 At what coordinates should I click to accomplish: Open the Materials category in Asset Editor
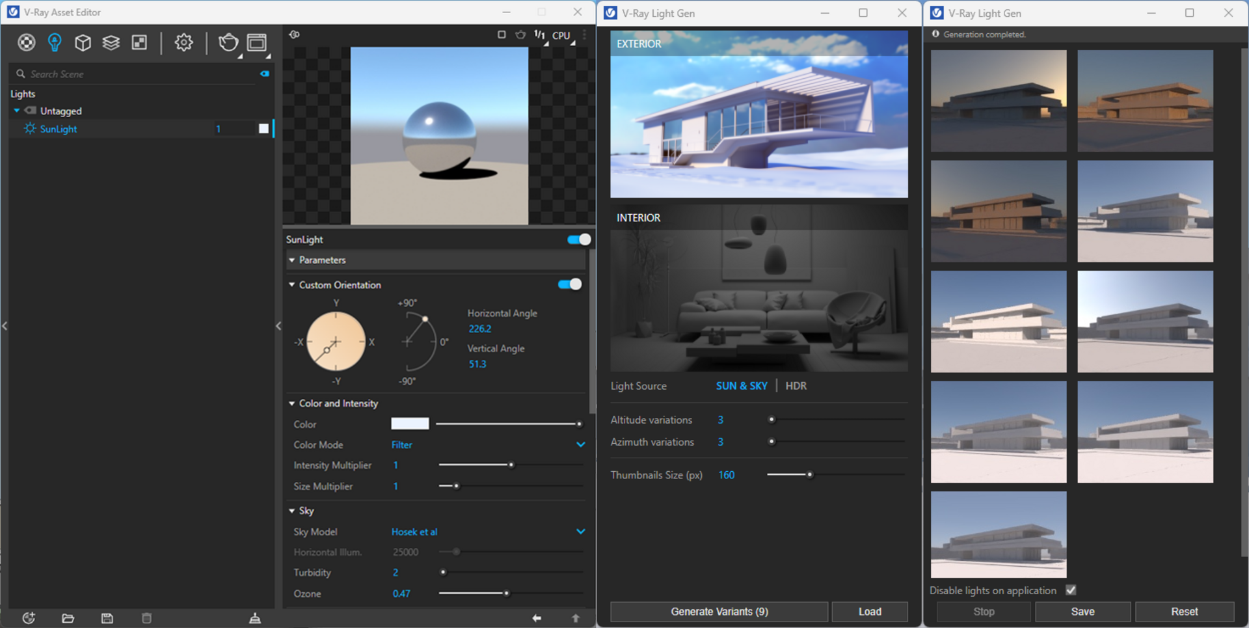click(26, 43)
